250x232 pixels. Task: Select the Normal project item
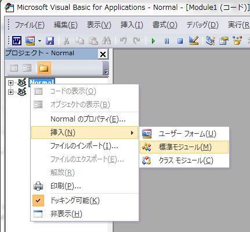[x=42, y=82]
